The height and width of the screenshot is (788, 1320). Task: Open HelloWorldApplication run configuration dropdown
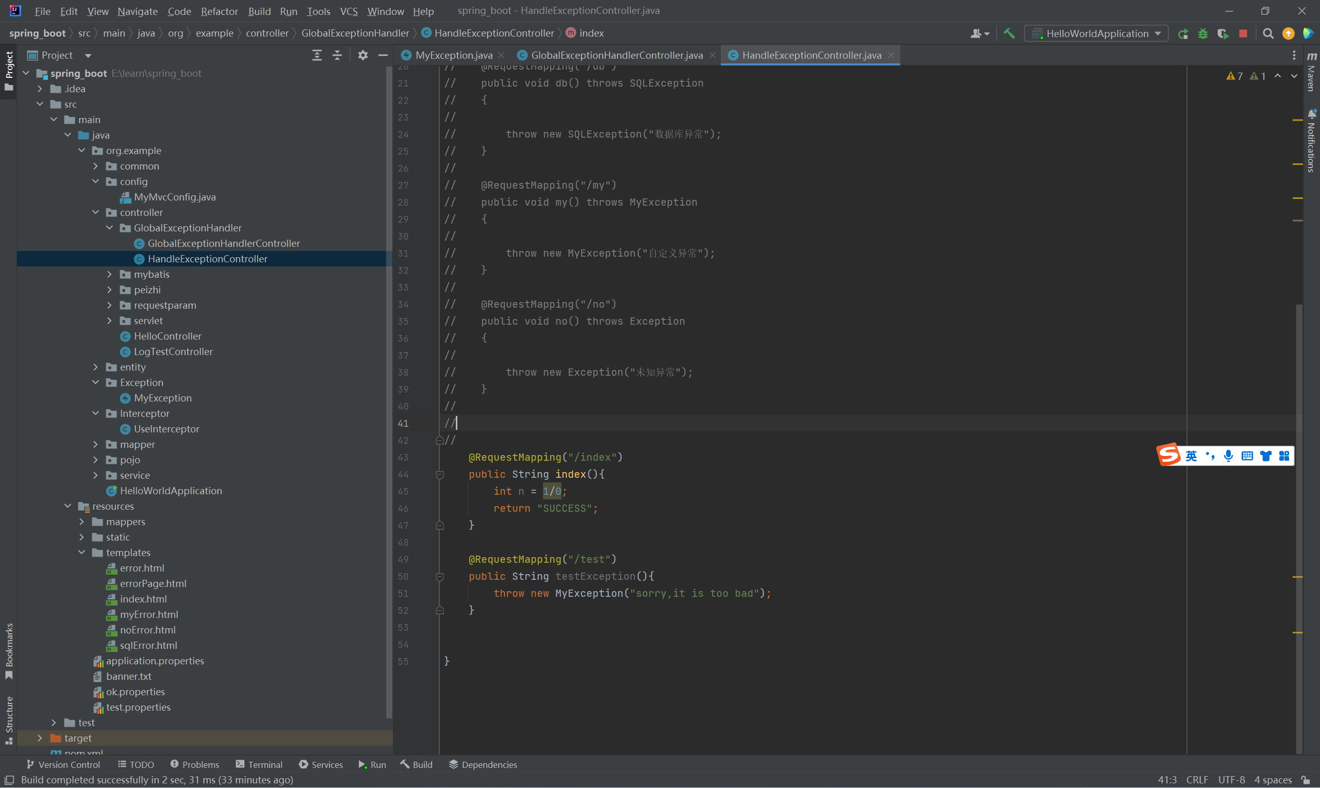(1097, 33)
